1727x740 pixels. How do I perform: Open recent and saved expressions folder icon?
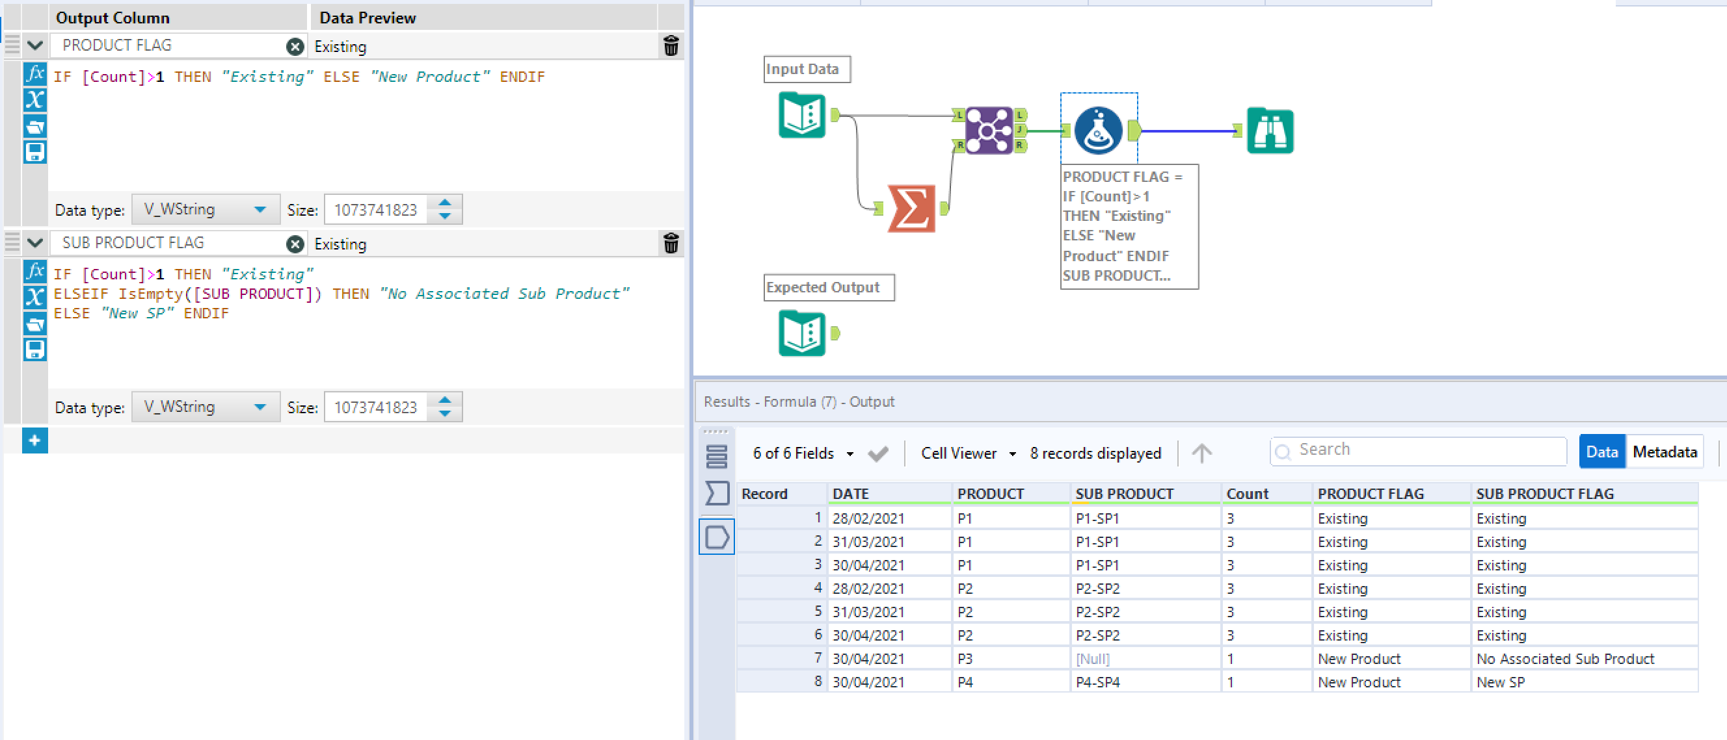click(34, 126)
